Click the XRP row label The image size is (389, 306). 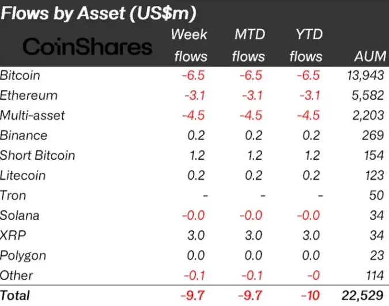pos(12,235)
